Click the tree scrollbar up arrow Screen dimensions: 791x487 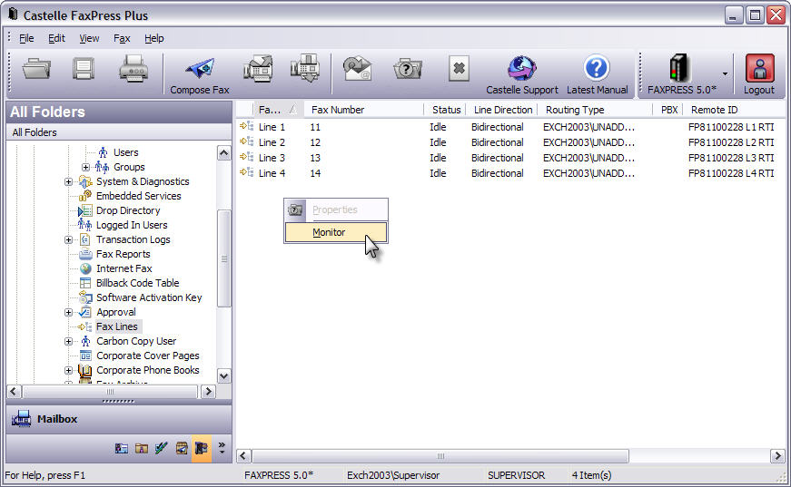pyautogui.click(x=224, y=153)
